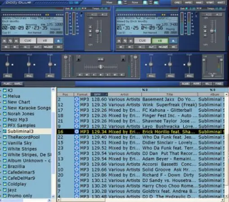Fast-forward the right deck track

[x=129, y=47]
